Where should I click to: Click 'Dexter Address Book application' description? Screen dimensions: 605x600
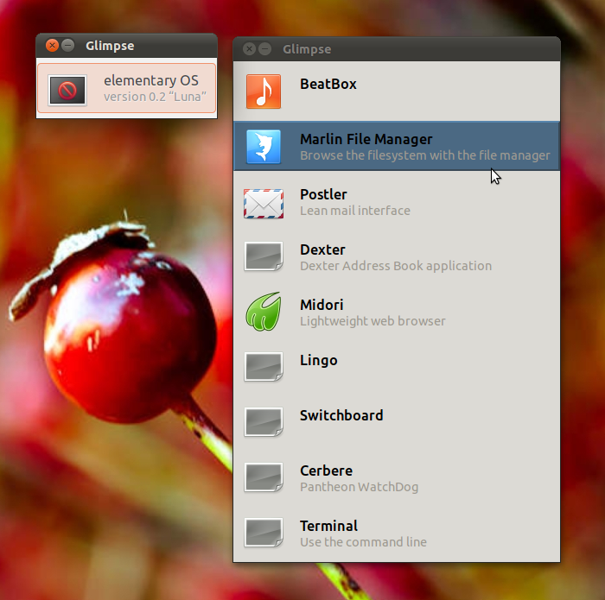click(x=396, y=266)
